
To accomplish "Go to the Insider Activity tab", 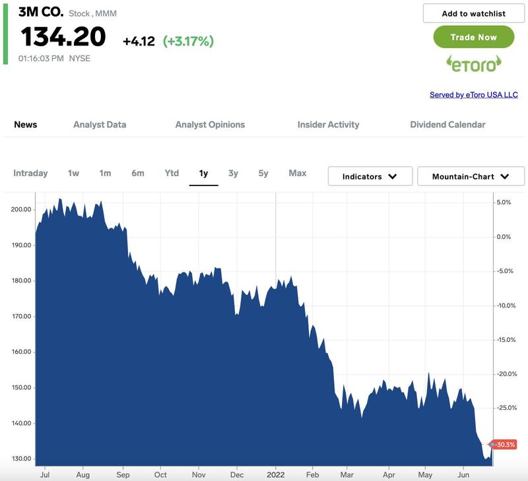I will tap(328, 125).
